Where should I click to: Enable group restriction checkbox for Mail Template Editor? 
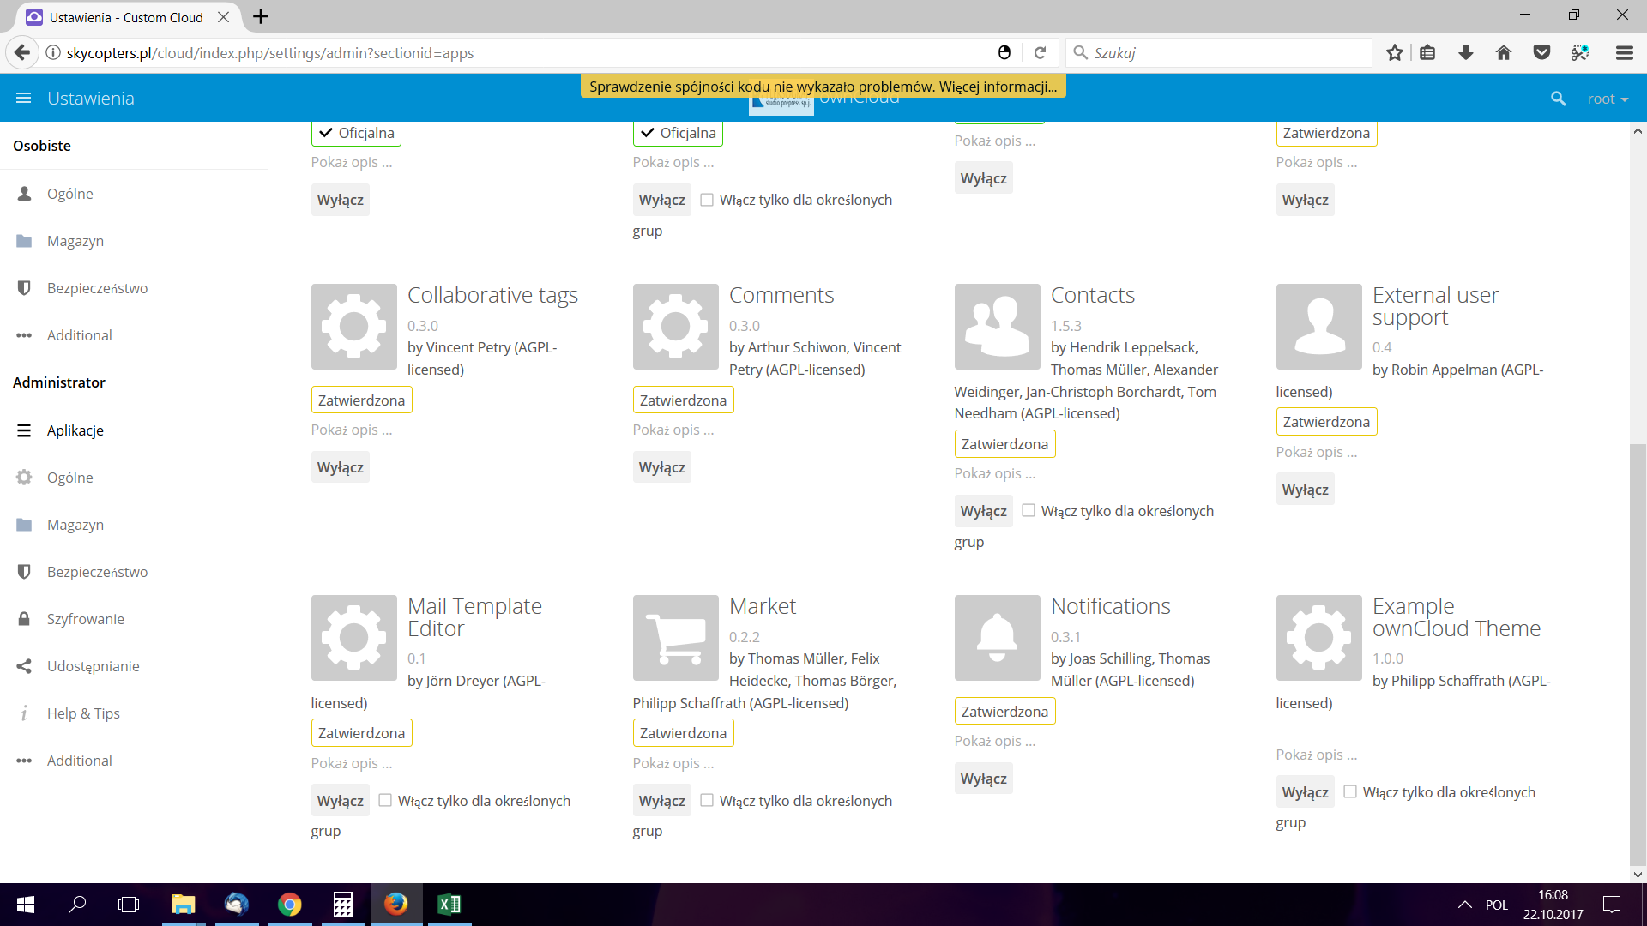coord(385,800)
